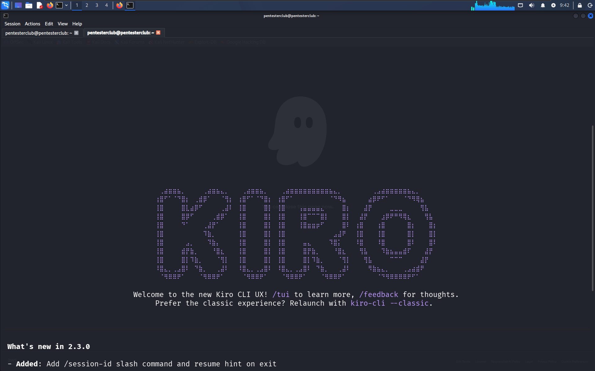Click the show desktop panel icon
Viewport: 595px width, 371px height.
click(x=18, y=5)
